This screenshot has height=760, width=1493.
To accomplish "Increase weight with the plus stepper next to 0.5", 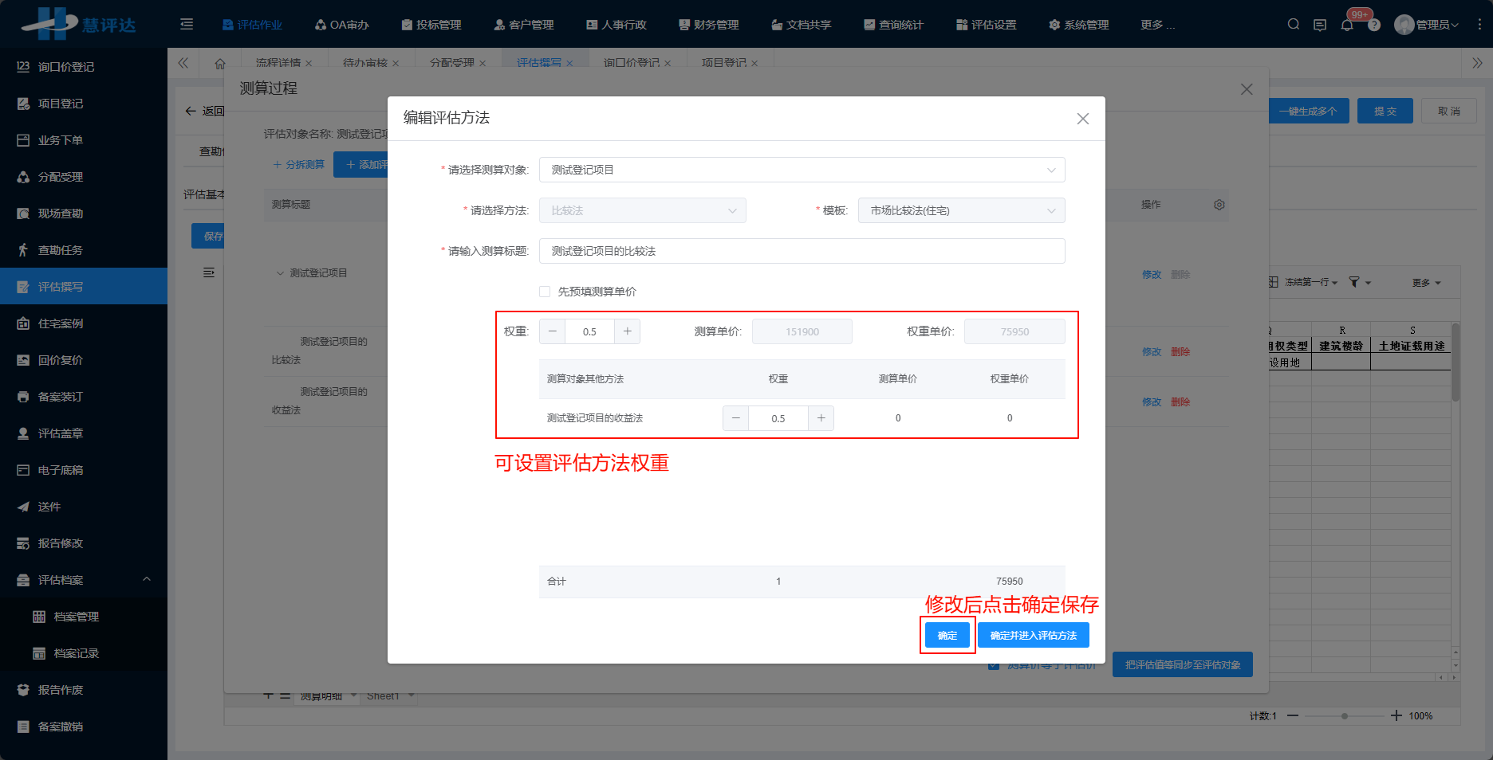I will point(628,331).
